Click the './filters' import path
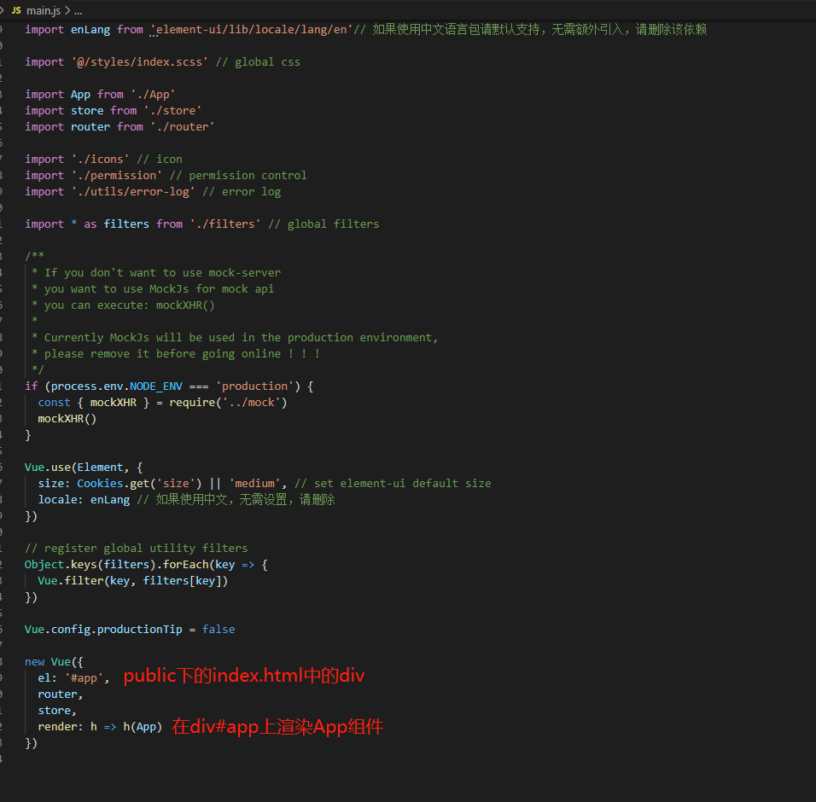Screen dimensions: 816x802 tap(224, 224)
